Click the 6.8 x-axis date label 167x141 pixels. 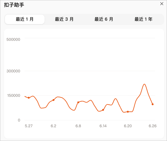(78, 126)
